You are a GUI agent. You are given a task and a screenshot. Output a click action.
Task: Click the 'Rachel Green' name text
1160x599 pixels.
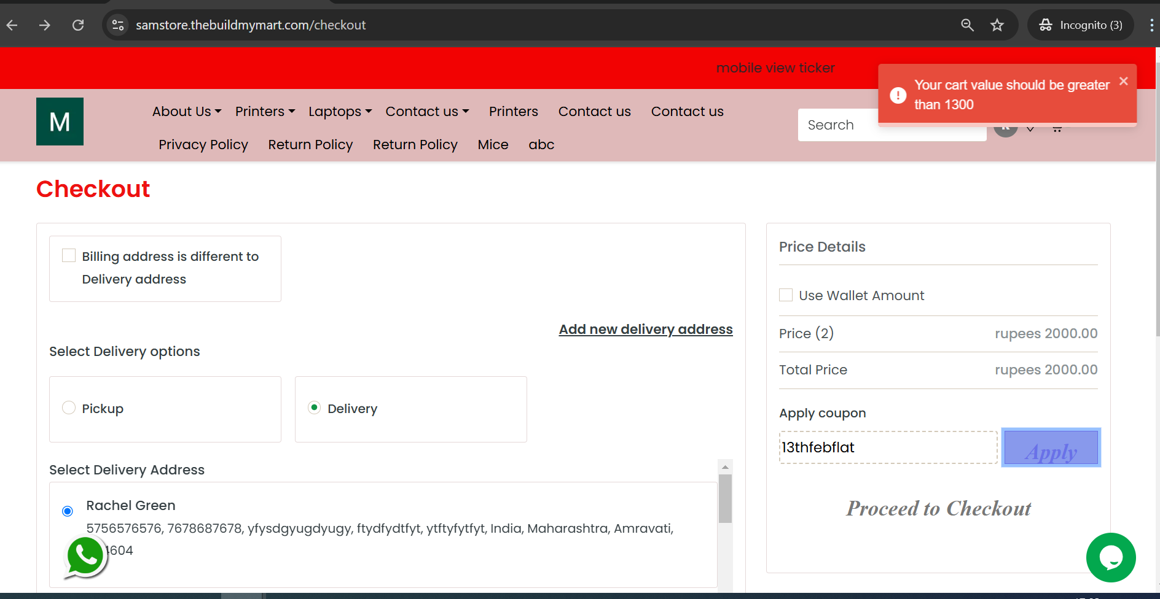tap(131, 506)
